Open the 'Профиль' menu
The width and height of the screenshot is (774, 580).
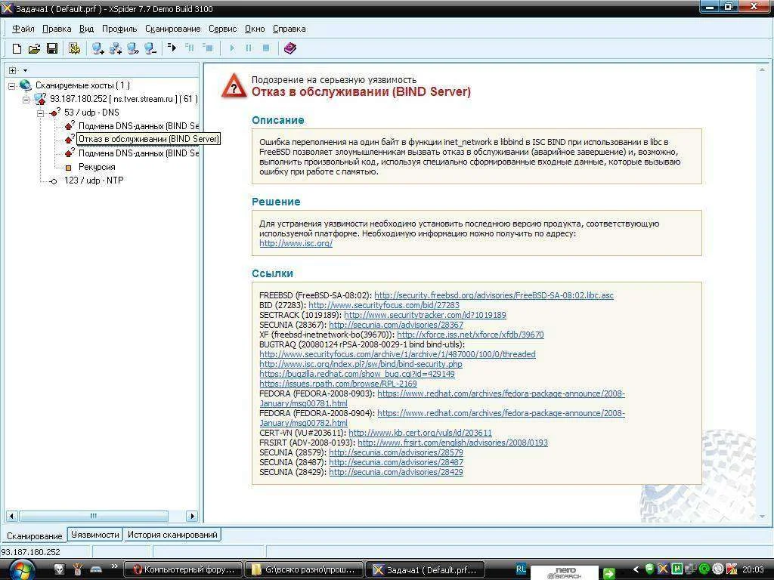119,29
